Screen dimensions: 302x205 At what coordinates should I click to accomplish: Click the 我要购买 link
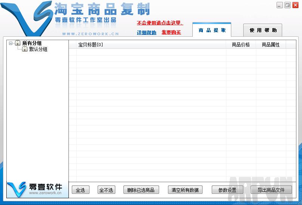[171, 32]
